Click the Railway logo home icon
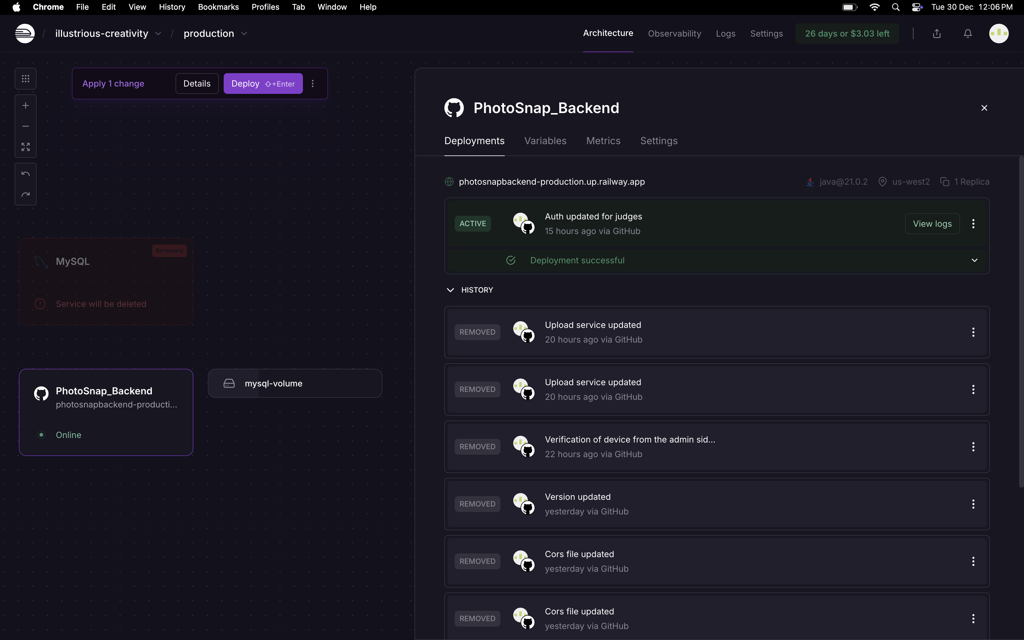Viewport: 1024px width, 640px height. [25, 34]
